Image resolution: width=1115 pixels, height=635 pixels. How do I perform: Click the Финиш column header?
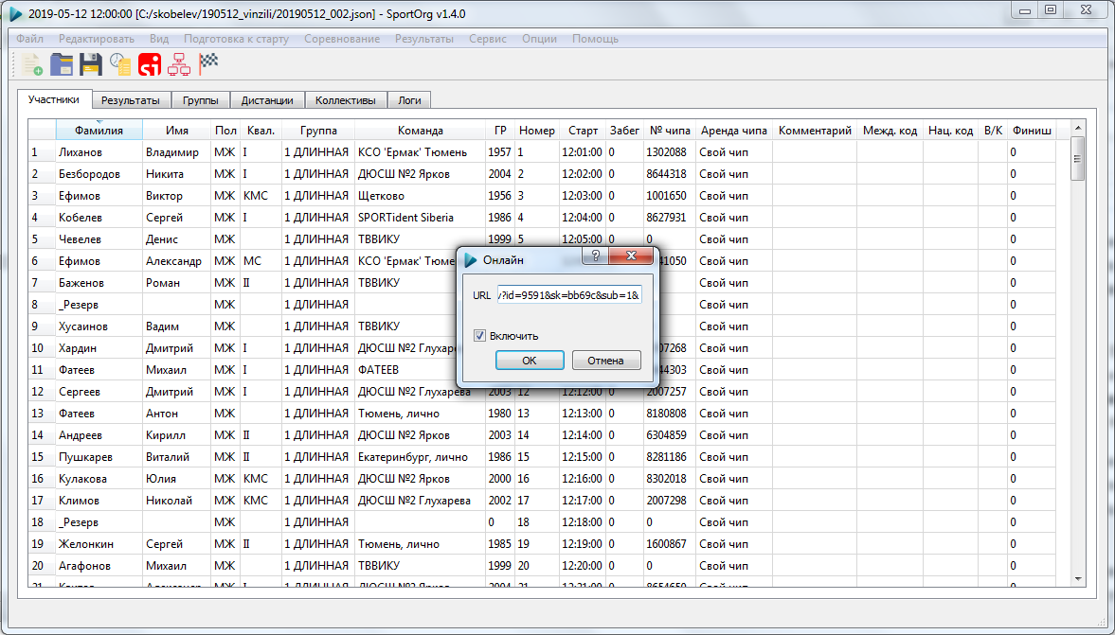point(1032,130)
